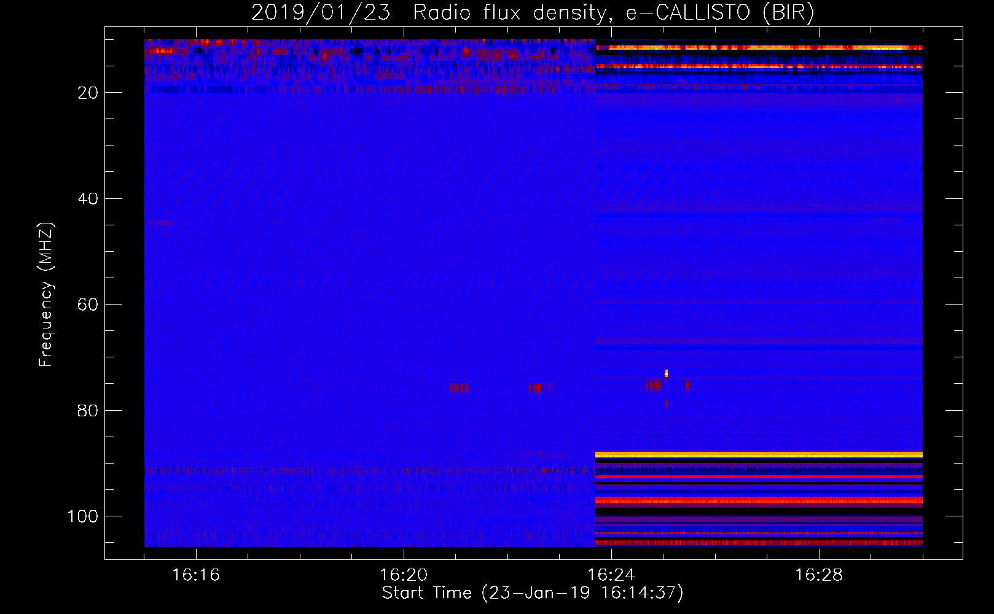Click the plot title "Radio flux density, e-CALLISTO (BIR)"
Screen dimensions: 994x614
coord(613,12)
